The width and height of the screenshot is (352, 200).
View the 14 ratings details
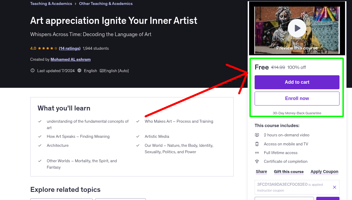click(69, 48)
